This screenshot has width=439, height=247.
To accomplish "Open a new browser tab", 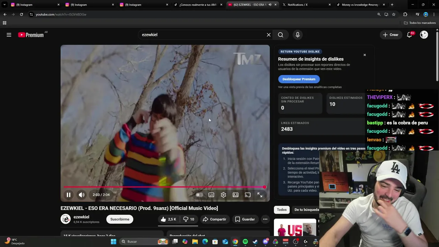I will tap(392, 5).
